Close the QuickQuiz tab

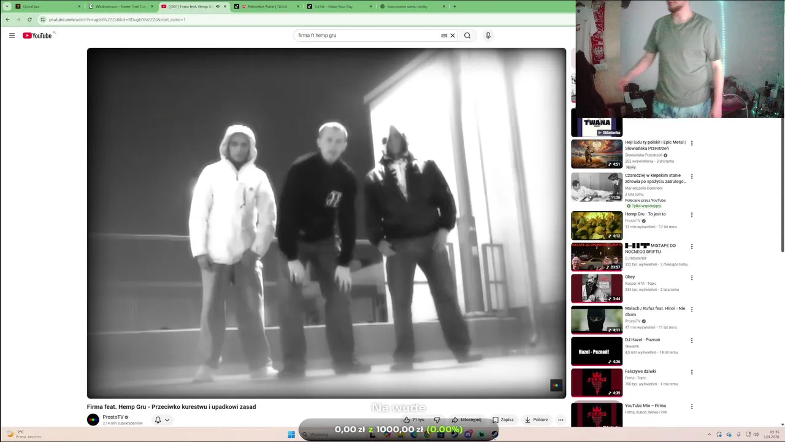[79, 7]
